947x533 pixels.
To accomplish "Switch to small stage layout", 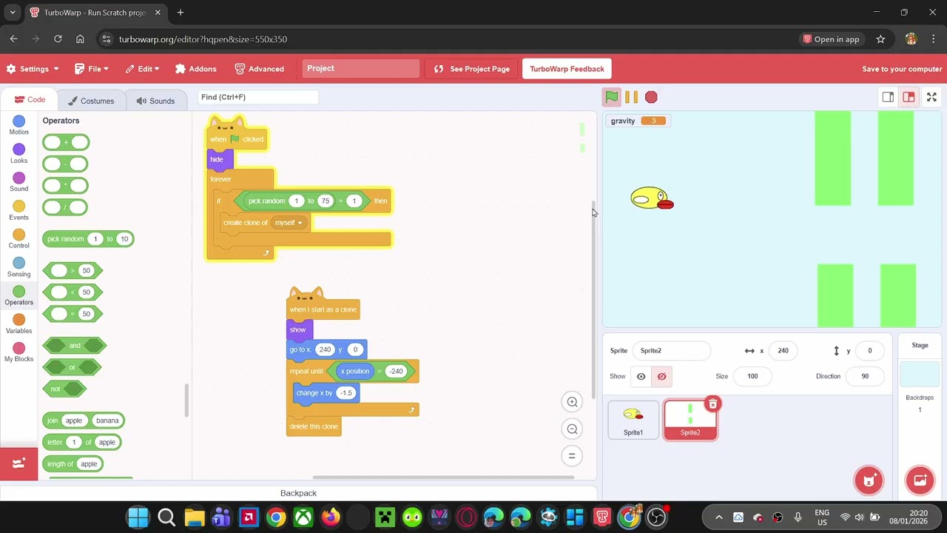I will (888, 97).
